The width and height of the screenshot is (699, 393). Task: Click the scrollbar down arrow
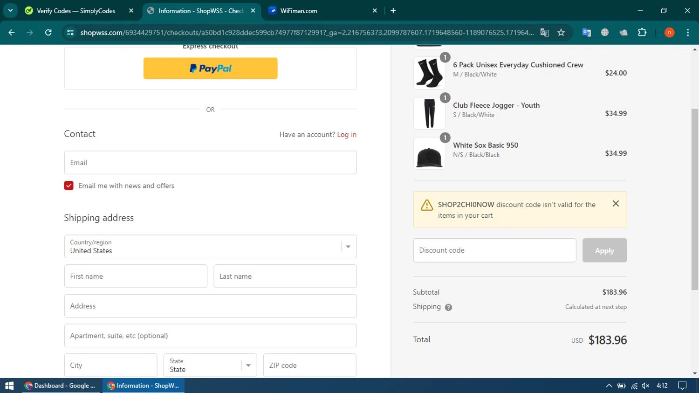[695, 373]
